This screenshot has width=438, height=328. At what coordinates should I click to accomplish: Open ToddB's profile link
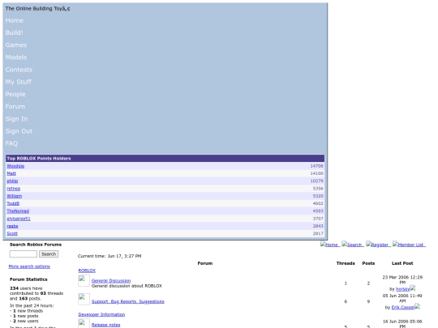click(x=13, y=203)
